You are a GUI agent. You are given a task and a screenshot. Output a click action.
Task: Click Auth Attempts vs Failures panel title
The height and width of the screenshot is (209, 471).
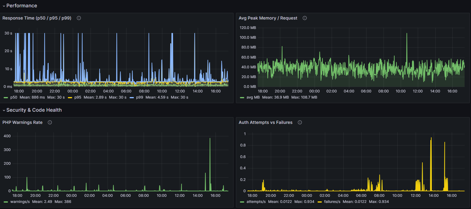266,122
